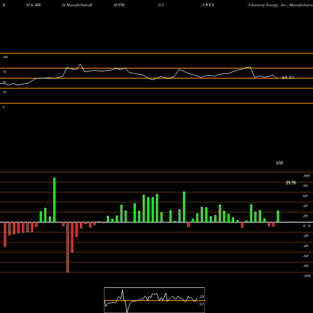313x313 pixels.
Task: Select the tallest green MR histogram bar
Action: (54, 200)
